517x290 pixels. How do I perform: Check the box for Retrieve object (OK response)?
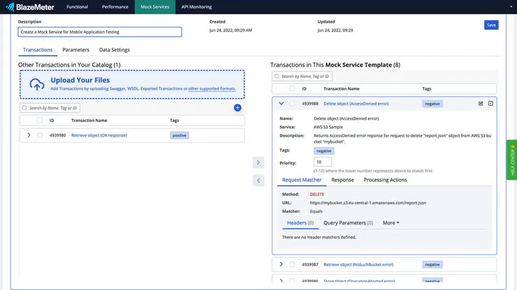point(40,135)
